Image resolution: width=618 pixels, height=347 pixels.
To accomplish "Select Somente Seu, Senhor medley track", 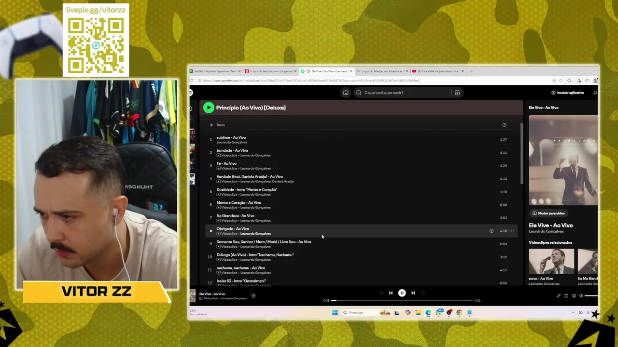I will coord(361,244).
